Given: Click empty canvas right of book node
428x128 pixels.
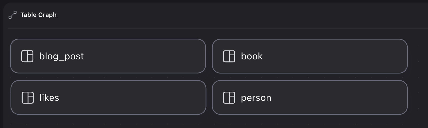Looking at the screenshot, I should point(418,56).
